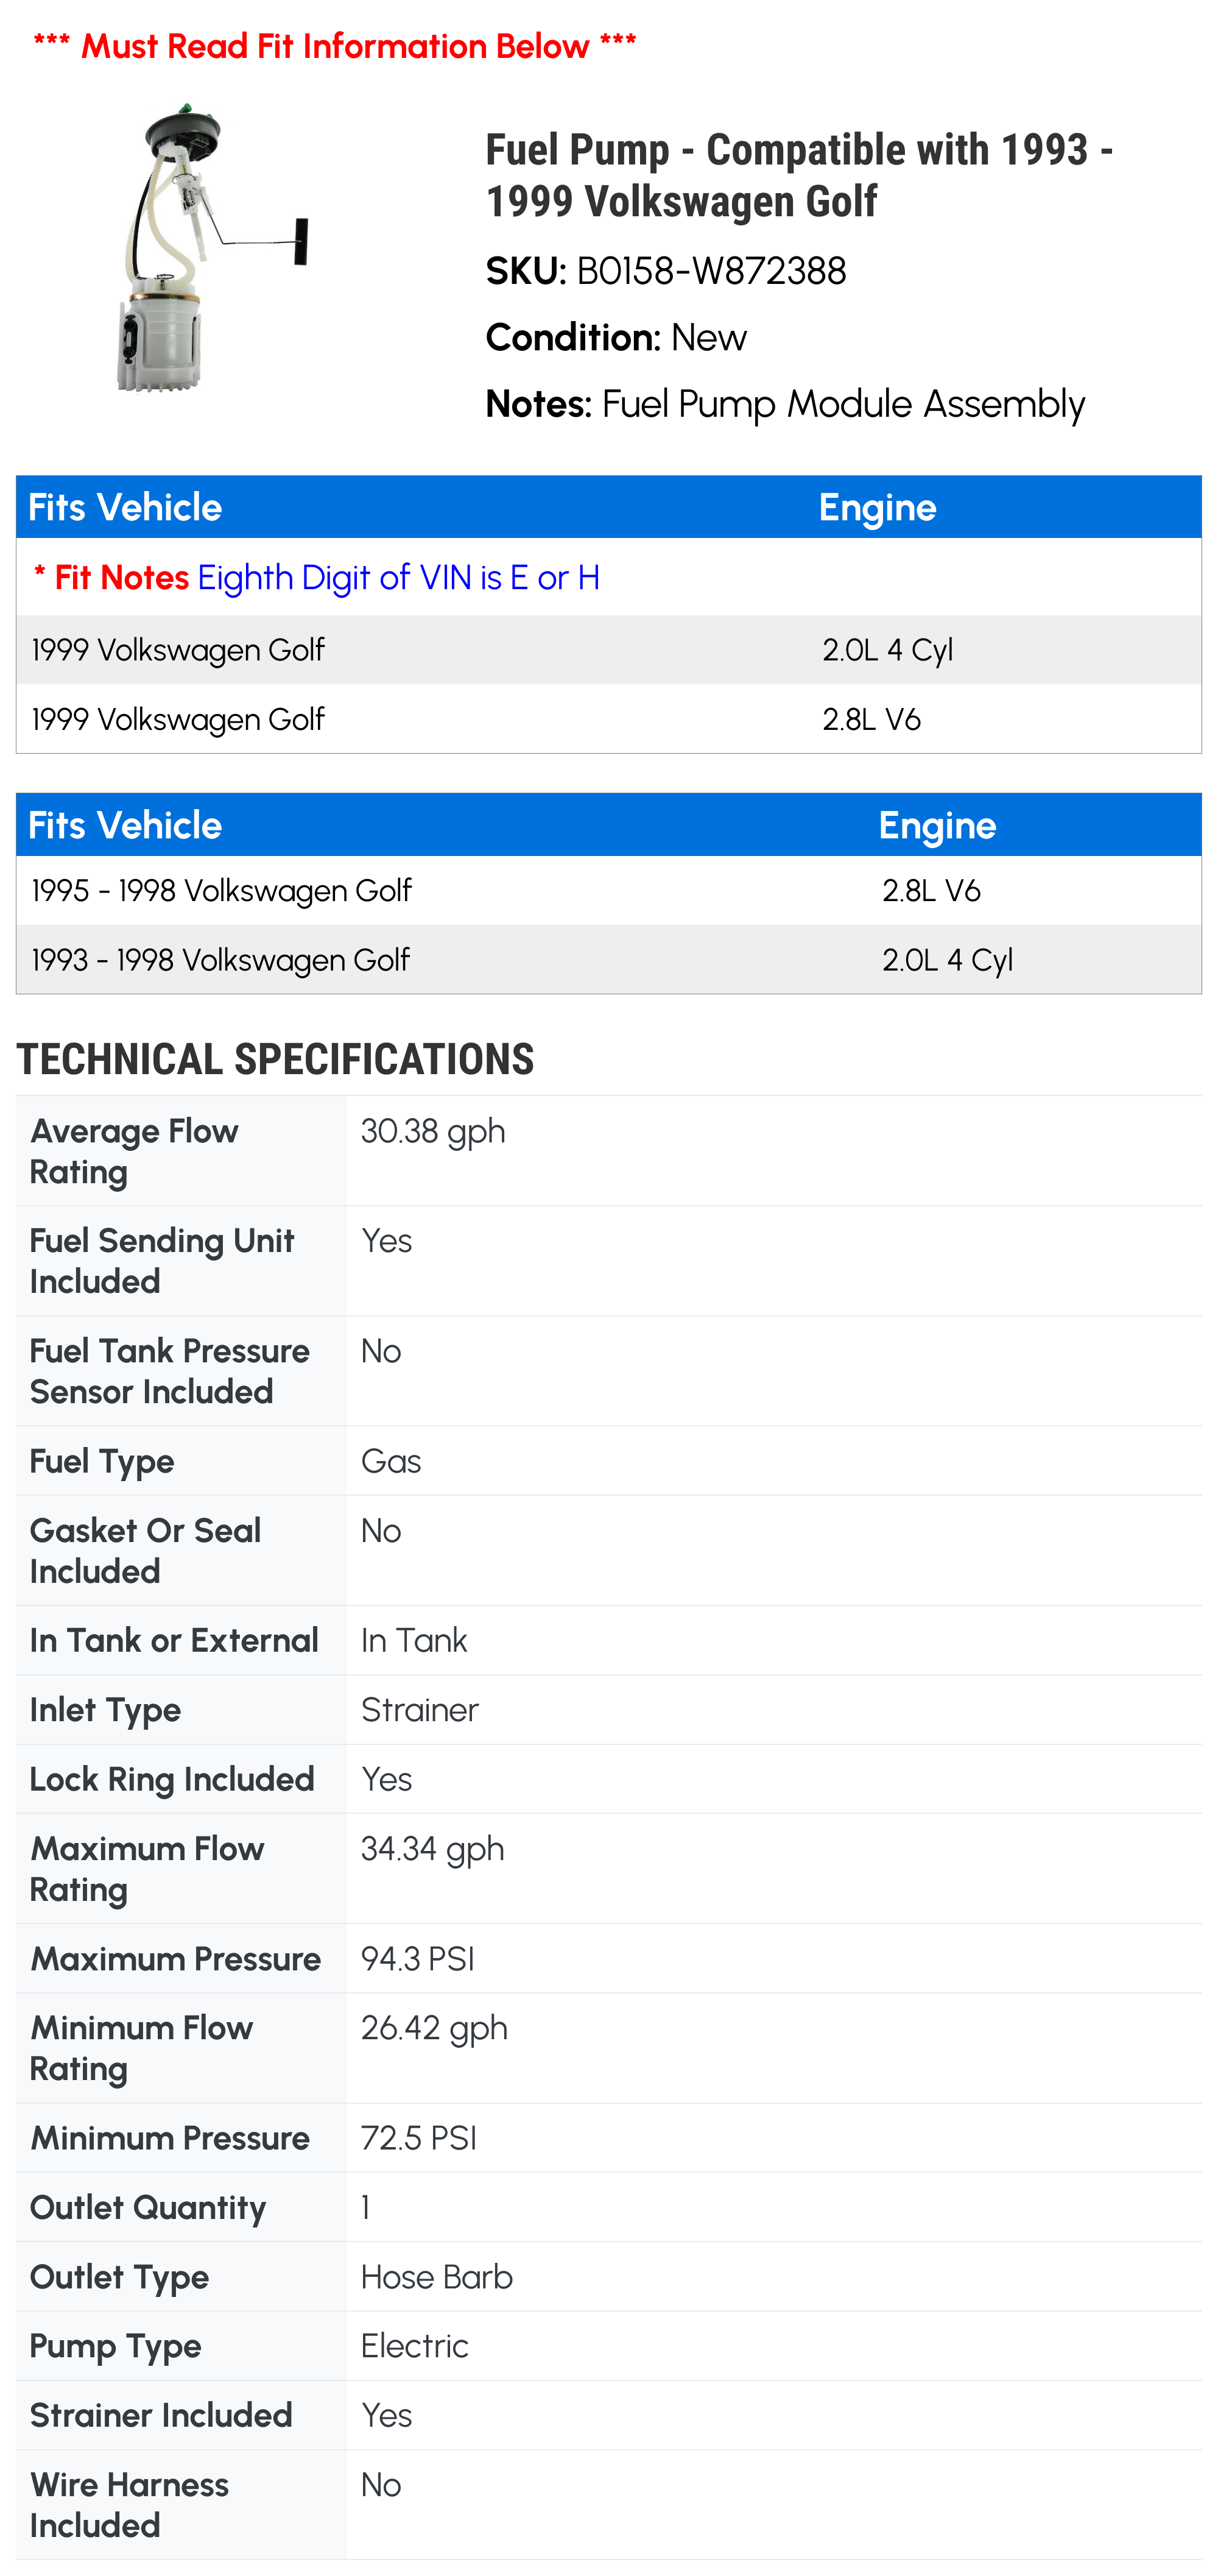Click the Fuel Pump product title
This screenshot has height=2576, width=1218.
coord(798,175)
